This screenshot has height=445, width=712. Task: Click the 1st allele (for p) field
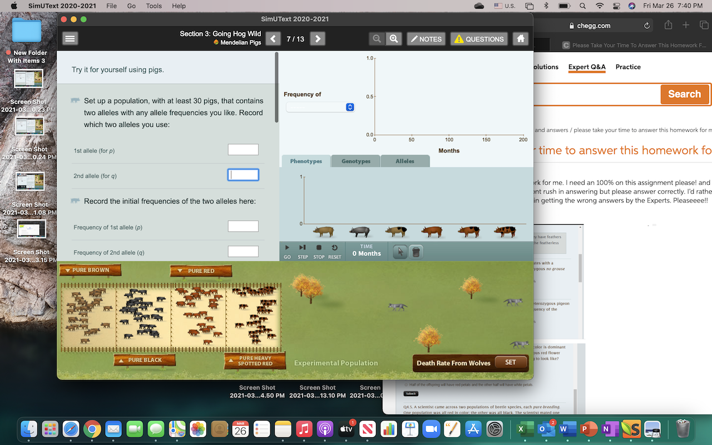pos(243,150)
